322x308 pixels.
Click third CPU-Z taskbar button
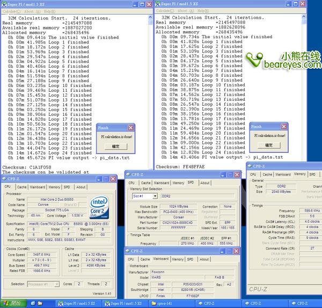305,303
